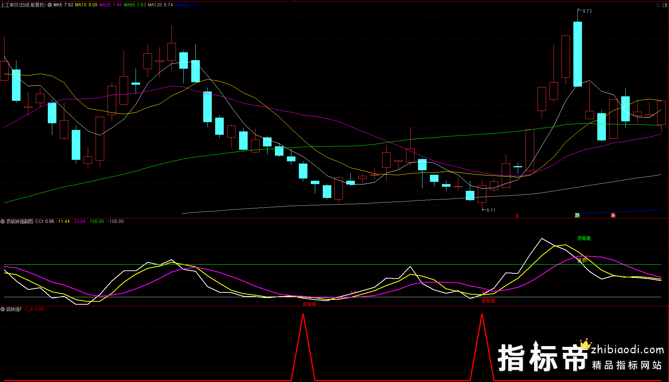Toggle the side panel icon at top right
The image size is (669, 382).
pos(665,5)
